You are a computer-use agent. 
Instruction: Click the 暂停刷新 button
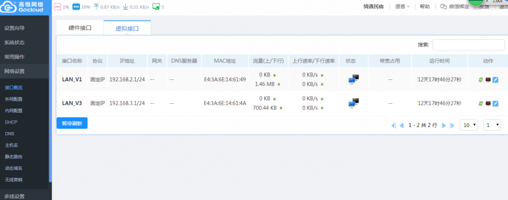pos(72,123)
